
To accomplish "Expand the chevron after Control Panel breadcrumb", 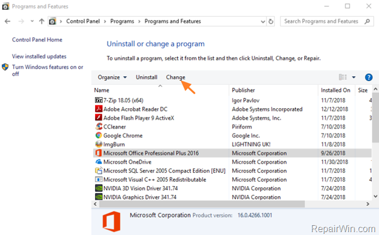I will [105, 22].
